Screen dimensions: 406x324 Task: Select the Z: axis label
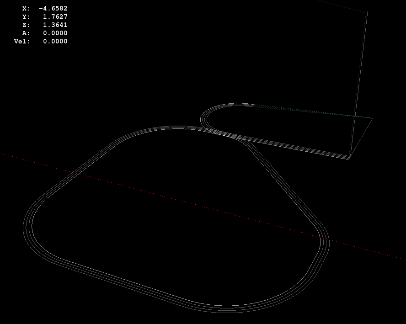[26, 25]
